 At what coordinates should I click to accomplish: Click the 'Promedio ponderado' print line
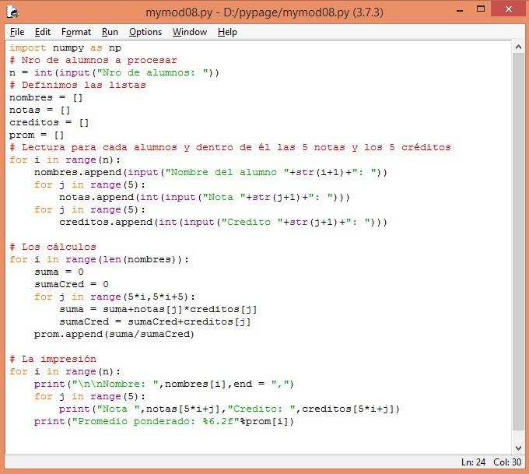click(164, 422)
